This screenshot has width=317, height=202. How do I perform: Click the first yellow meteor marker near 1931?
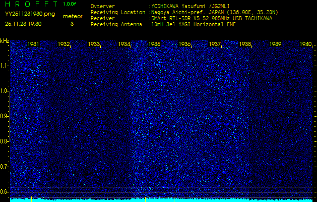tap(32, 199)
